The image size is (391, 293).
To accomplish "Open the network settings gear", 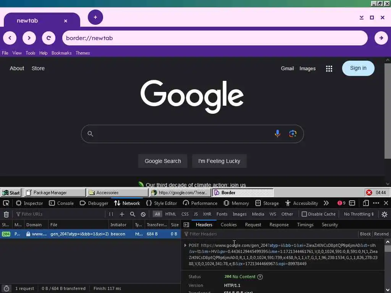I will (385, 214).
